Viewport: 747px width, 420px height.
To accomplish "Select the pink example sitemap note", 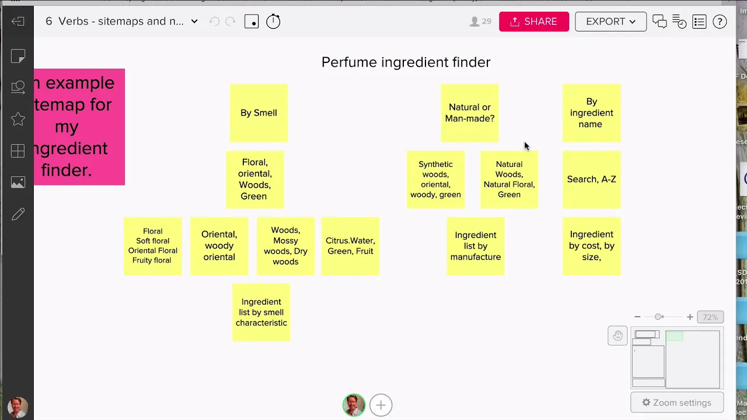I will pyautogui.click(x=79, y=127).
